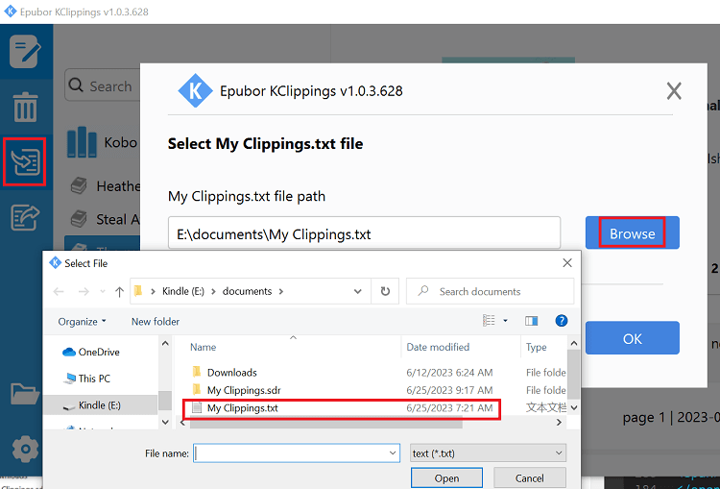Select OneDrive in navigation pane
The width and height of the screenshot is (720, 489).
click(x=90, y=352)
